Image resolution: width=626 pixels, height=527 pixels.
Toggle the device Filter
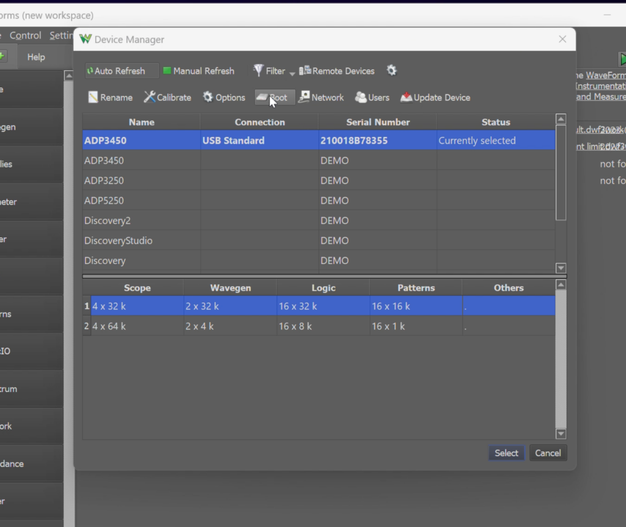pyautogui.click(x=270, y=71)
